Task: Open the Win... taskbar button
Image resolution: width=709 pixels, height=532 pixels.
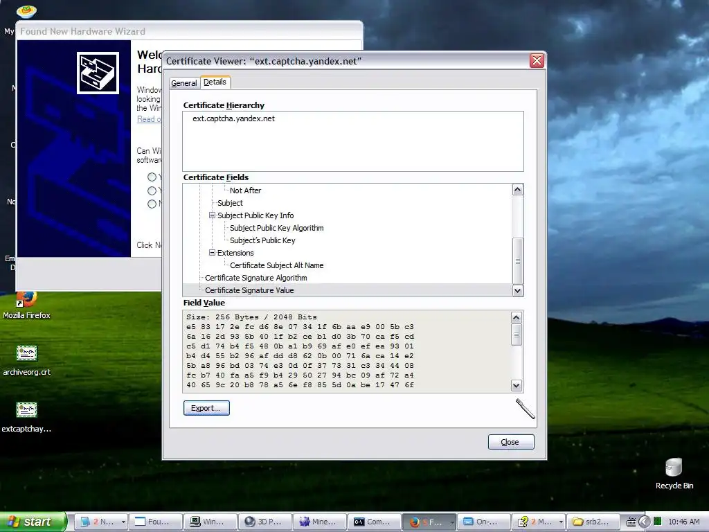Action: click(210, 522)
